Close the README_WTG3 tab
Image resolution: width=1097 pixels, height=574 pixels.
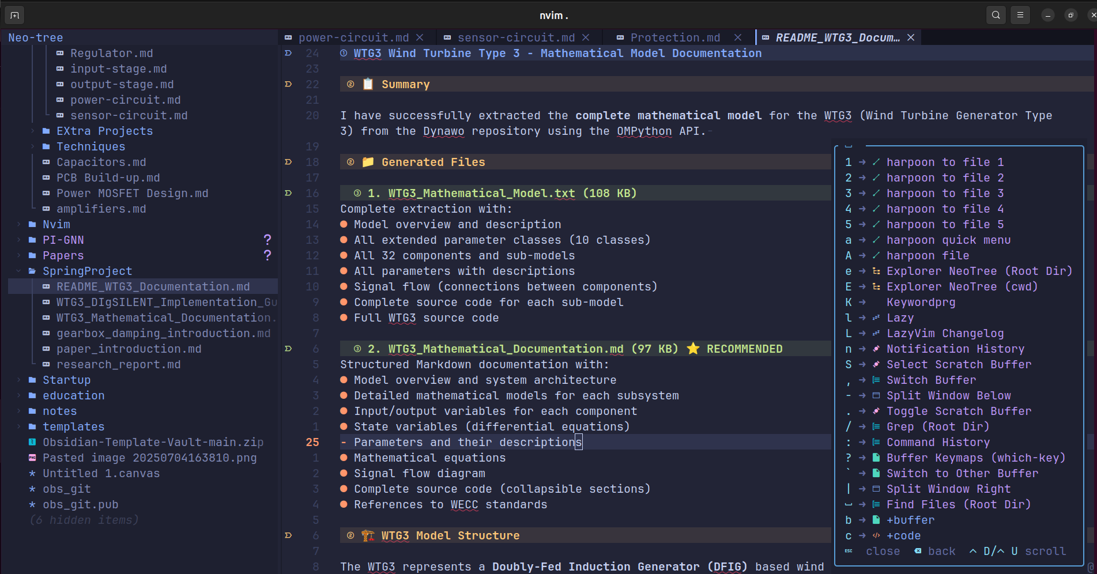[911, 37]
